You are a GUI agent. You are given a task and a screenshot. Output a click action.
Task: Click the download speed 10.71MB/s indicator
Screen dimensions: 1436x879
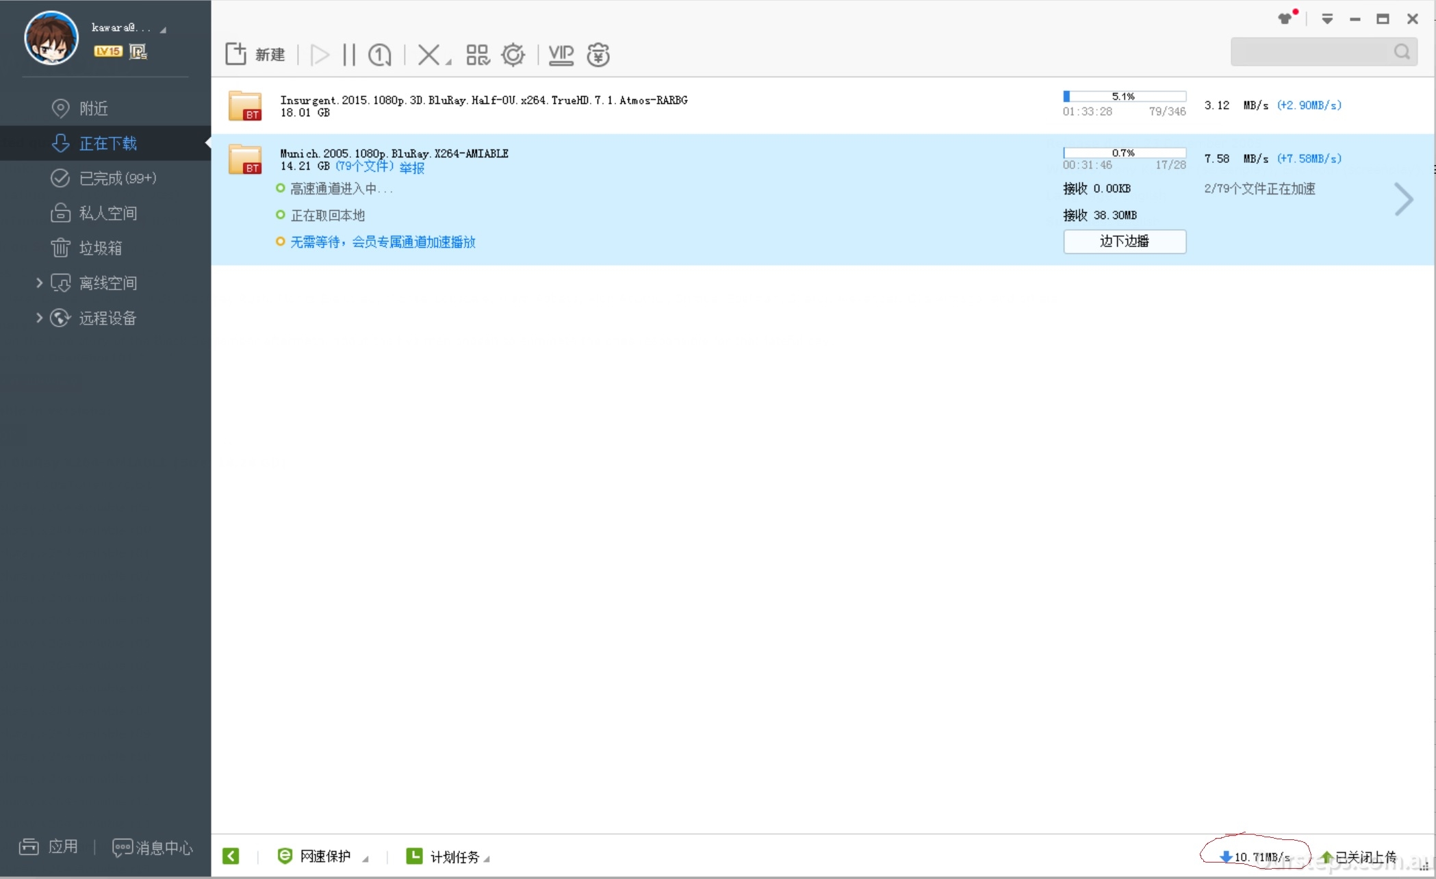[x=1255, y=856]
